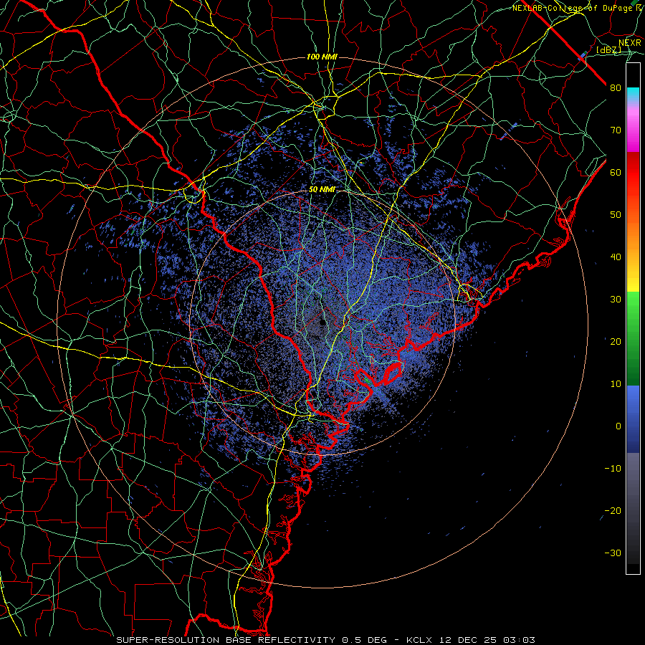Select the -20 value on the dBZ scale
Image resolution: width=645 pixels, height=645 pixels.
click(x=613, y=510)
